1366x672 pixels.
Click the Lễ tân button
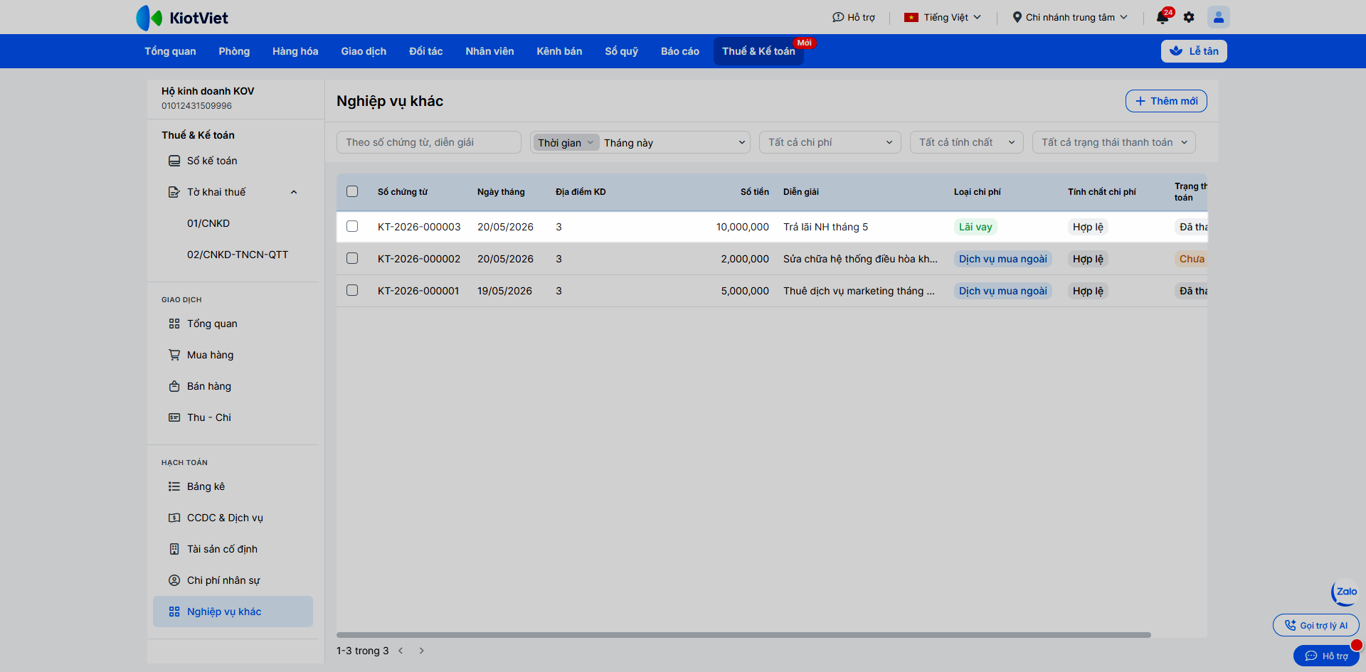[1194, 51]
